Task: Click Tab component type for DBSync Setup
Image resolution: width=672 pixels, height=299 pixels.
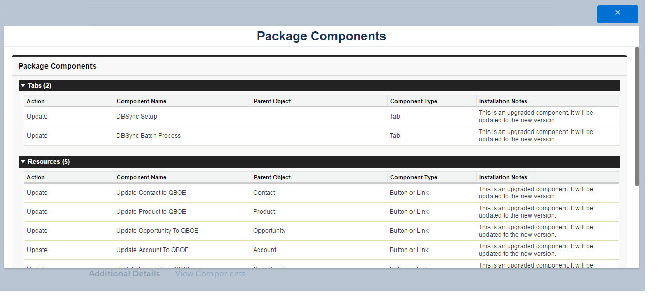Action: click(x=395, y=117)
